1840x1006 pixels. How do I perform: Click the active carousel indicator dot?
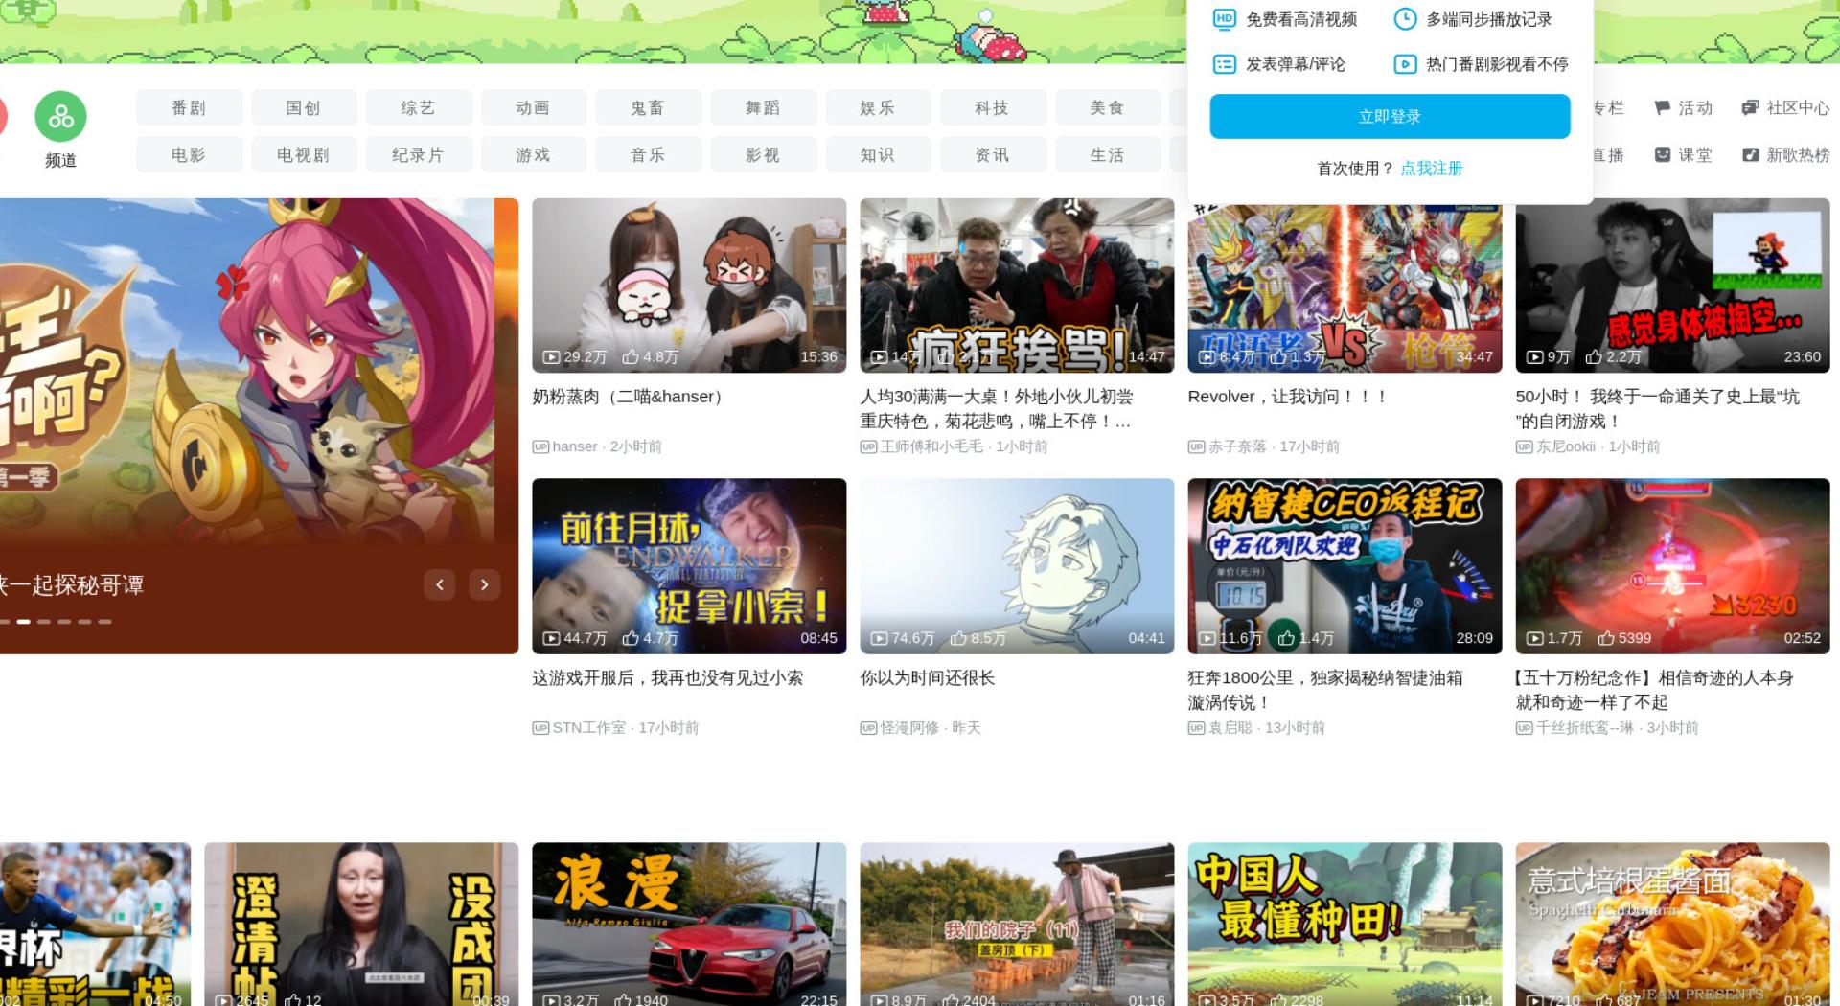pos(24,622)
